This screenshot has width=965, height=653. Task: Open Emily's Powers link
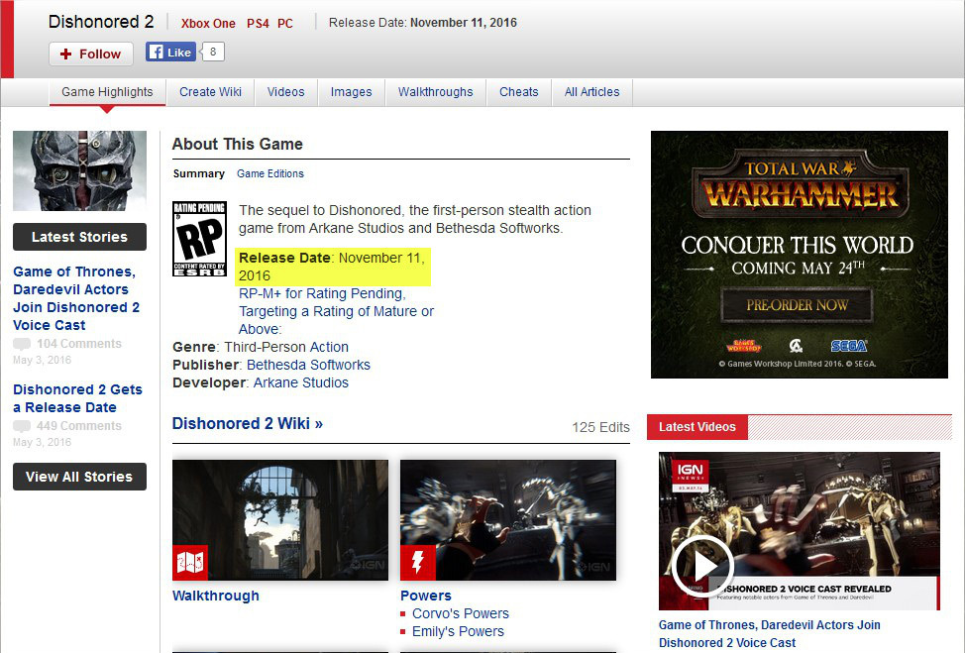pos(458,631)
